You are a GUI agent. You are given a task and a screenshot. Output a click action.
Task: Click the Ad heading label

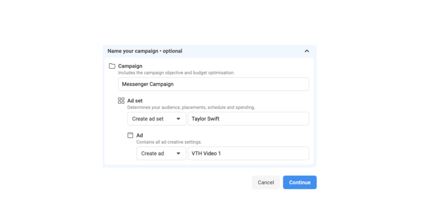(140, 135)
